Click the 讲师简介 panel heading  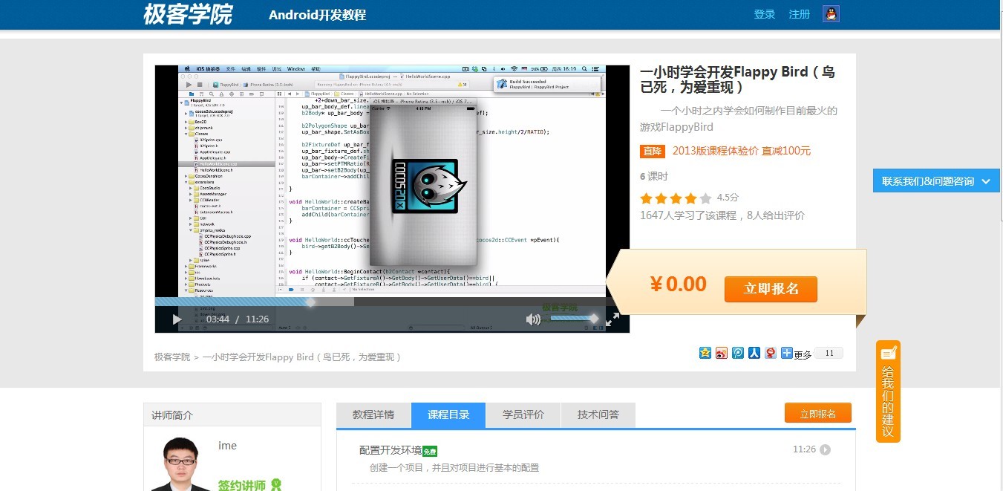[172, 415]
